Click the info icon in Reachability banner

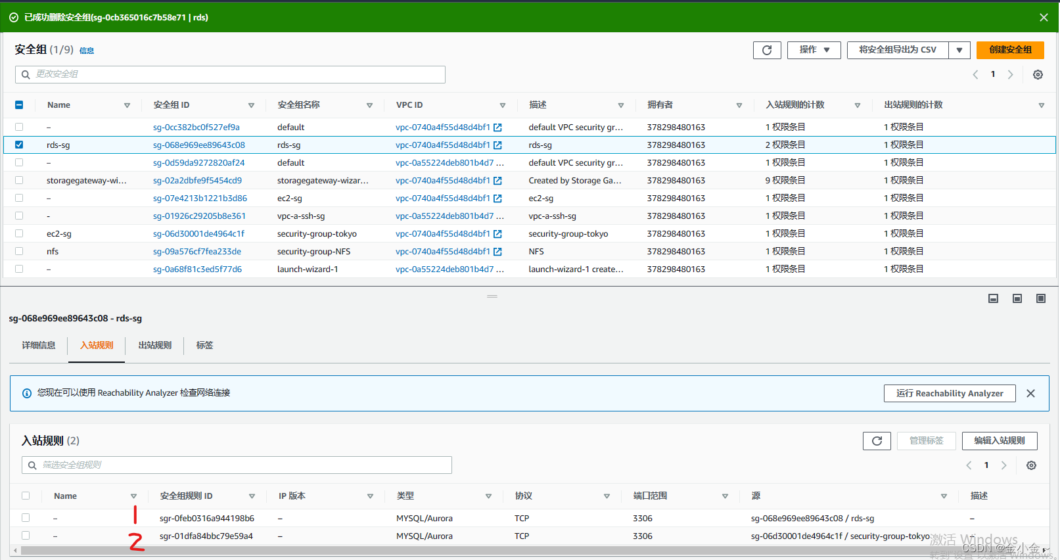click(x=27, y=393)
